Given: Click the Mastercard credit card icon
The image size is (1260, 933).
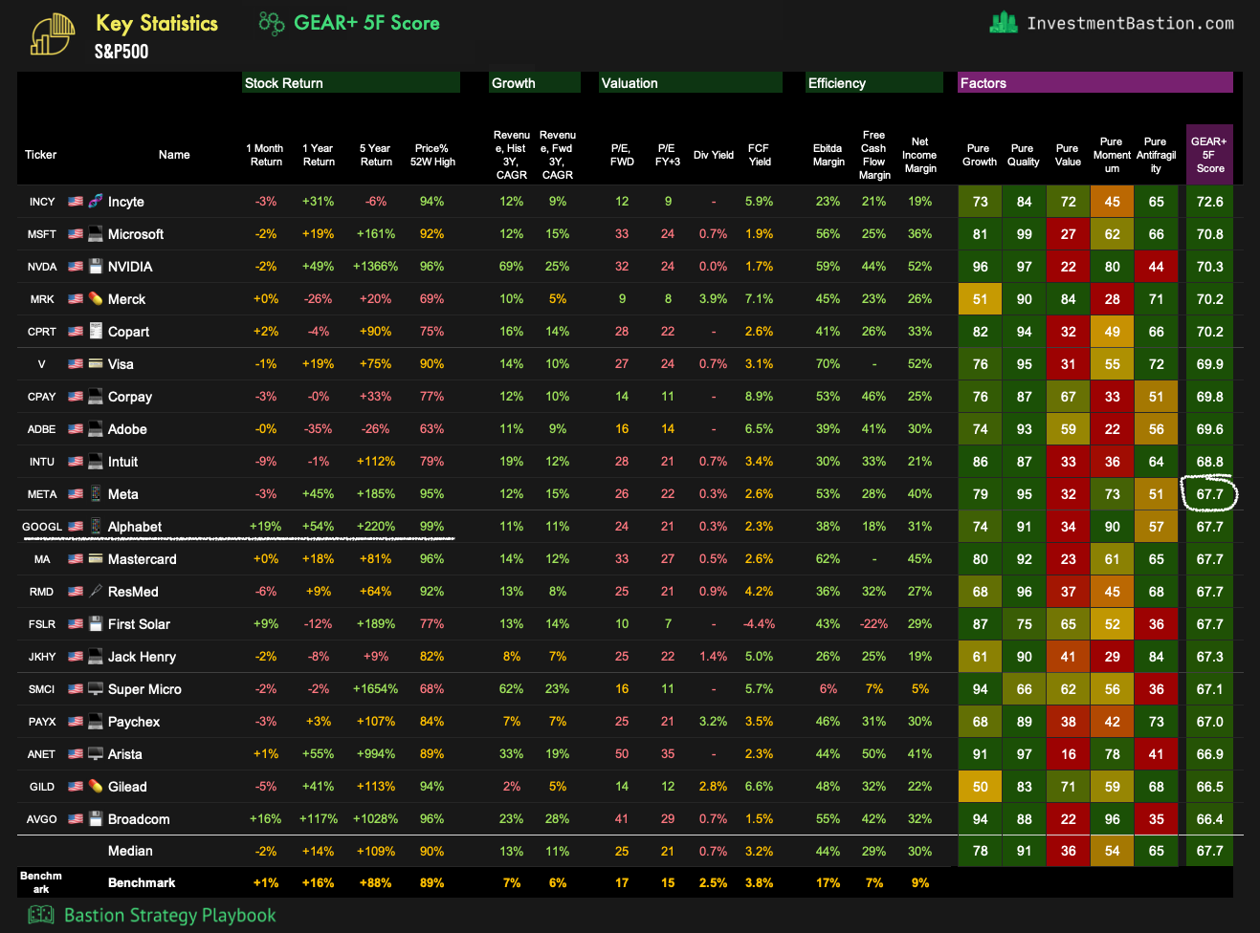Looking at the screenshot, I should pos(96,559).
